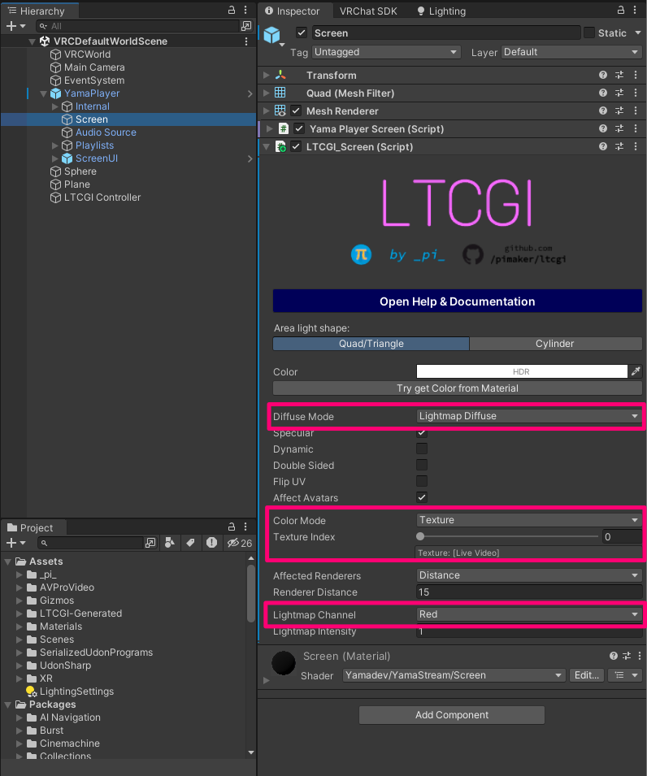Open the Hierarchy create (+) menu
The height and width of the screenshot is (776, 647).
(15, 26)
